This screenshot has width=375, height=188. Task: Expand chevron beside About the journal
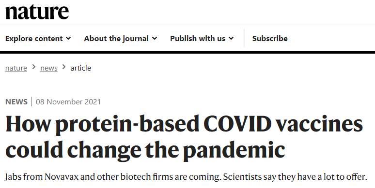155,38
